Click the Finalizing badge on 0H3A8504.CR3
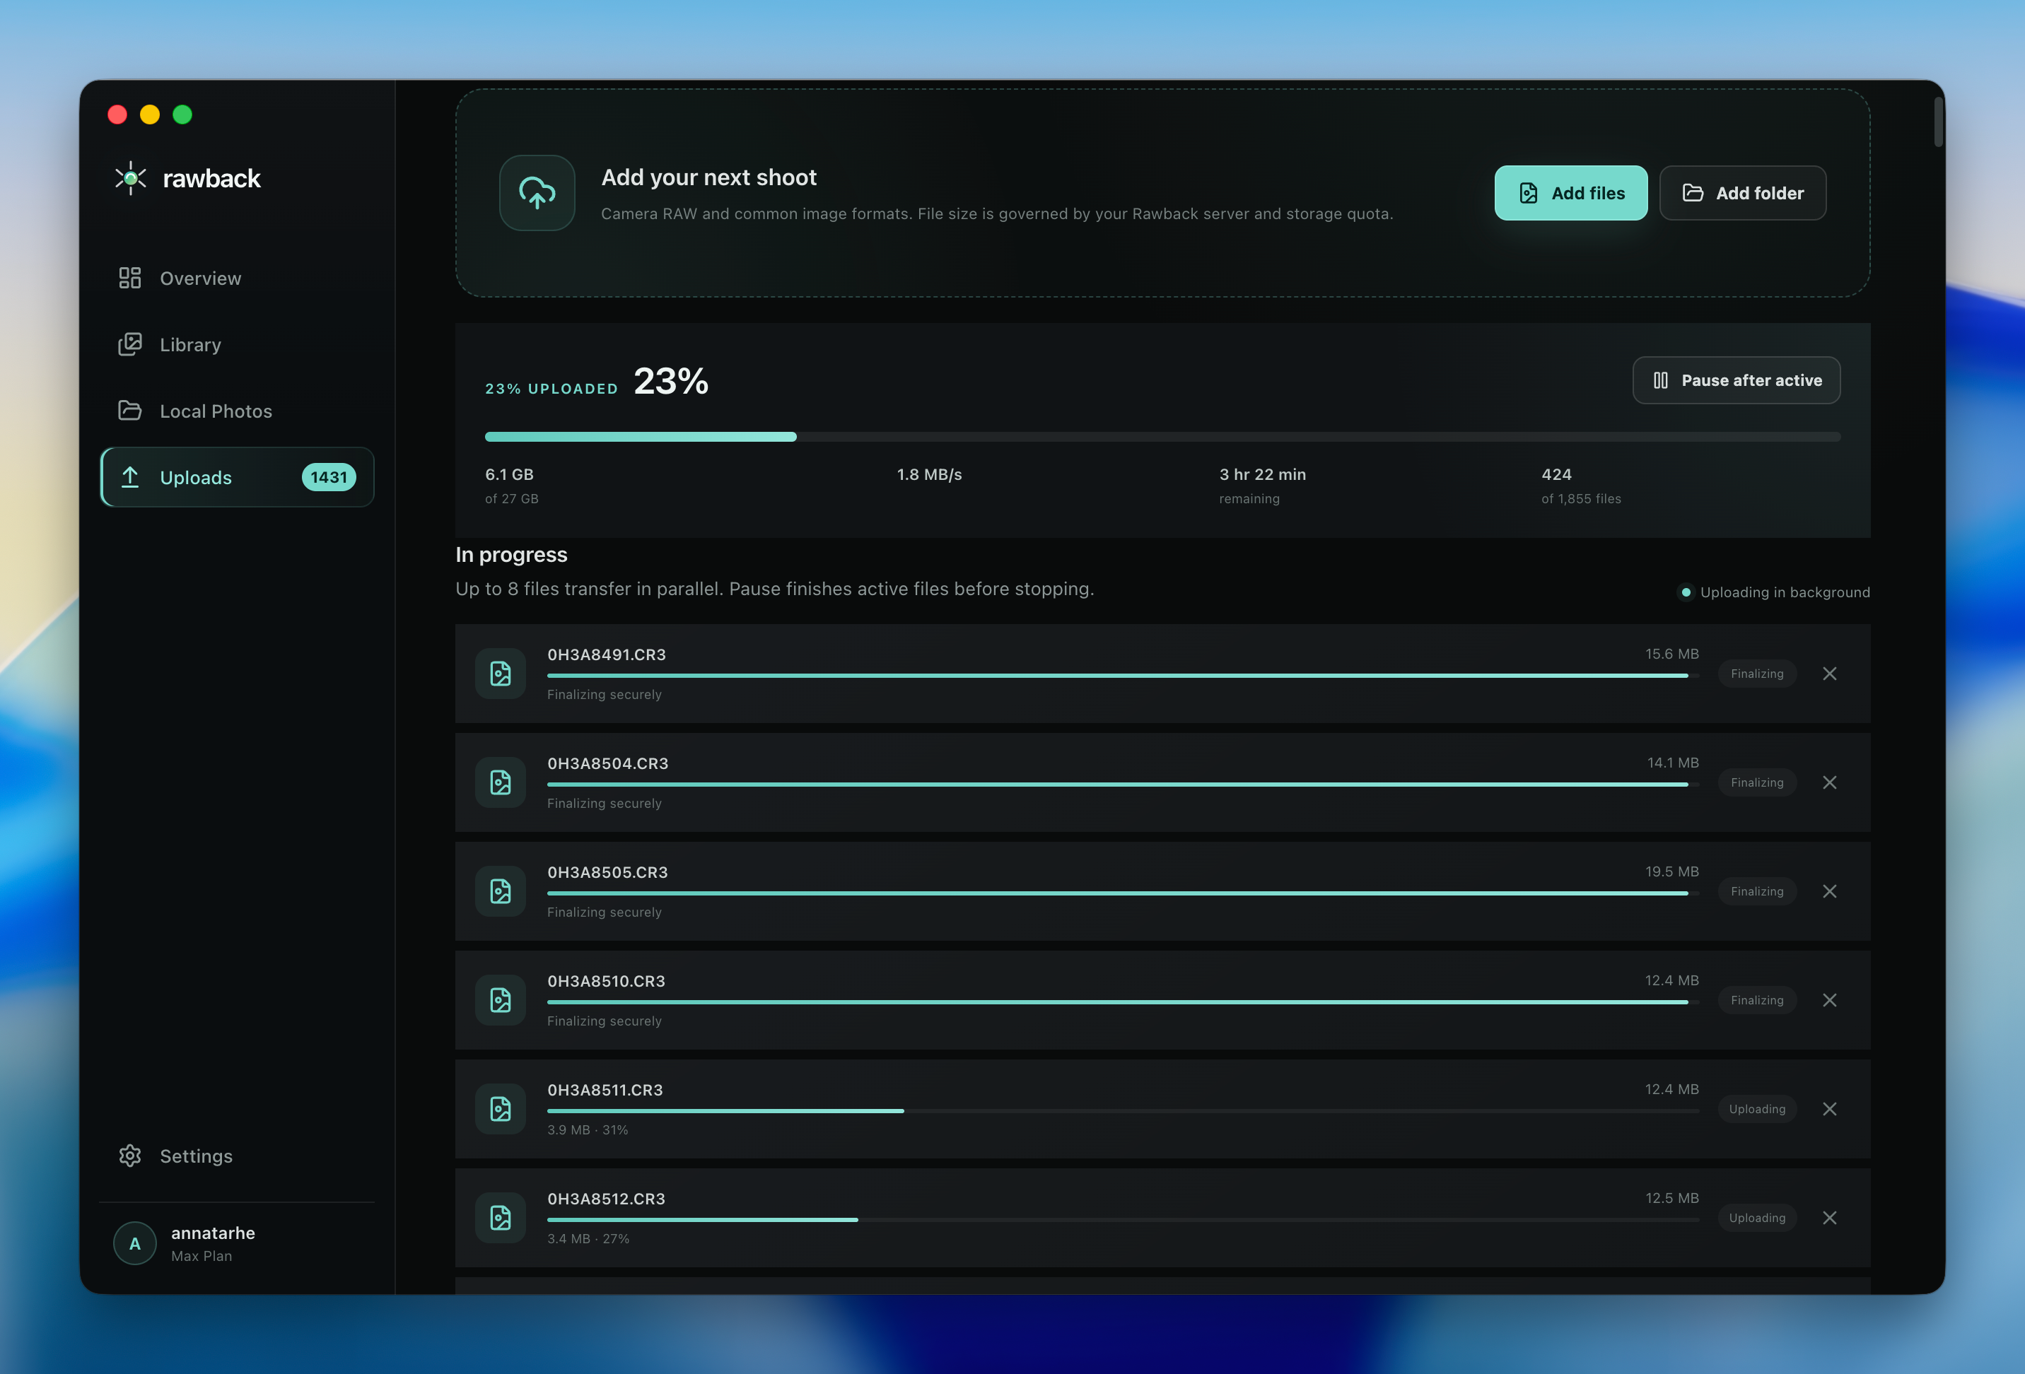The width and height of the screenshot is (2025, 1374). pyautogui.click(x=1756, y=782)
